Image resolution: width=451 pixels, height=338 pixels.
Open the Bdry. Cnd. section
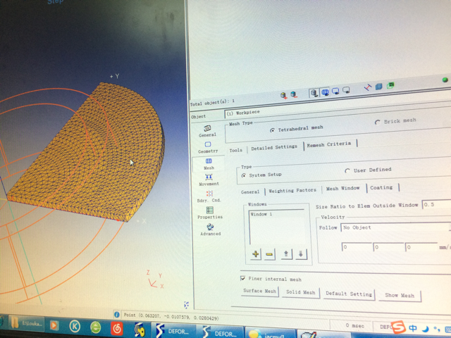[x=209, y=196]
